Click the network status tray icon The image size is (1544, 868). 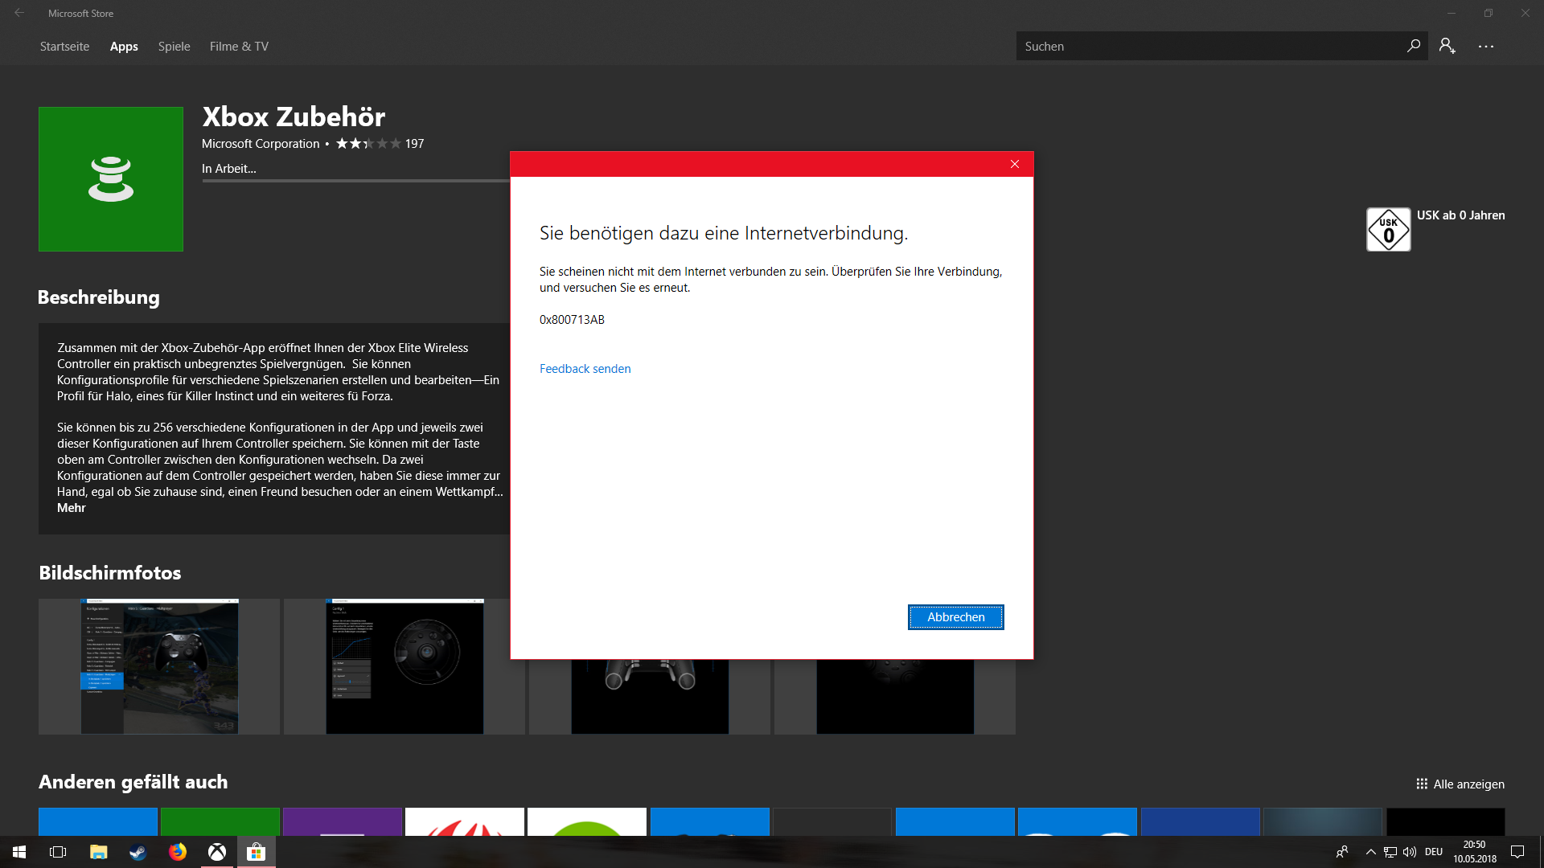[x=1390, y=852]
